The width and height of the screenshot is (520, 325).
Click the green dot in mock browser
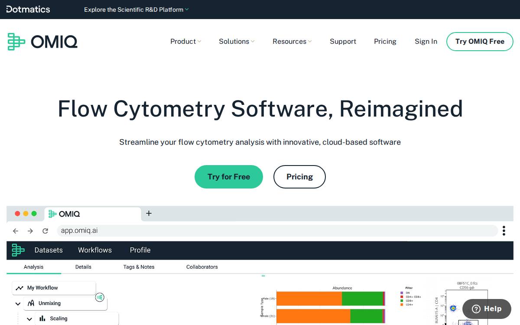click(34, 214)
